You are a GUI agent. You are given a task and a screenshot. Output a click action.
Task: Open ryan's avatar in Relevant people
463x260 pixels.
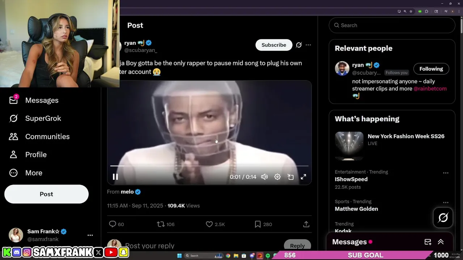coord(342,69)
